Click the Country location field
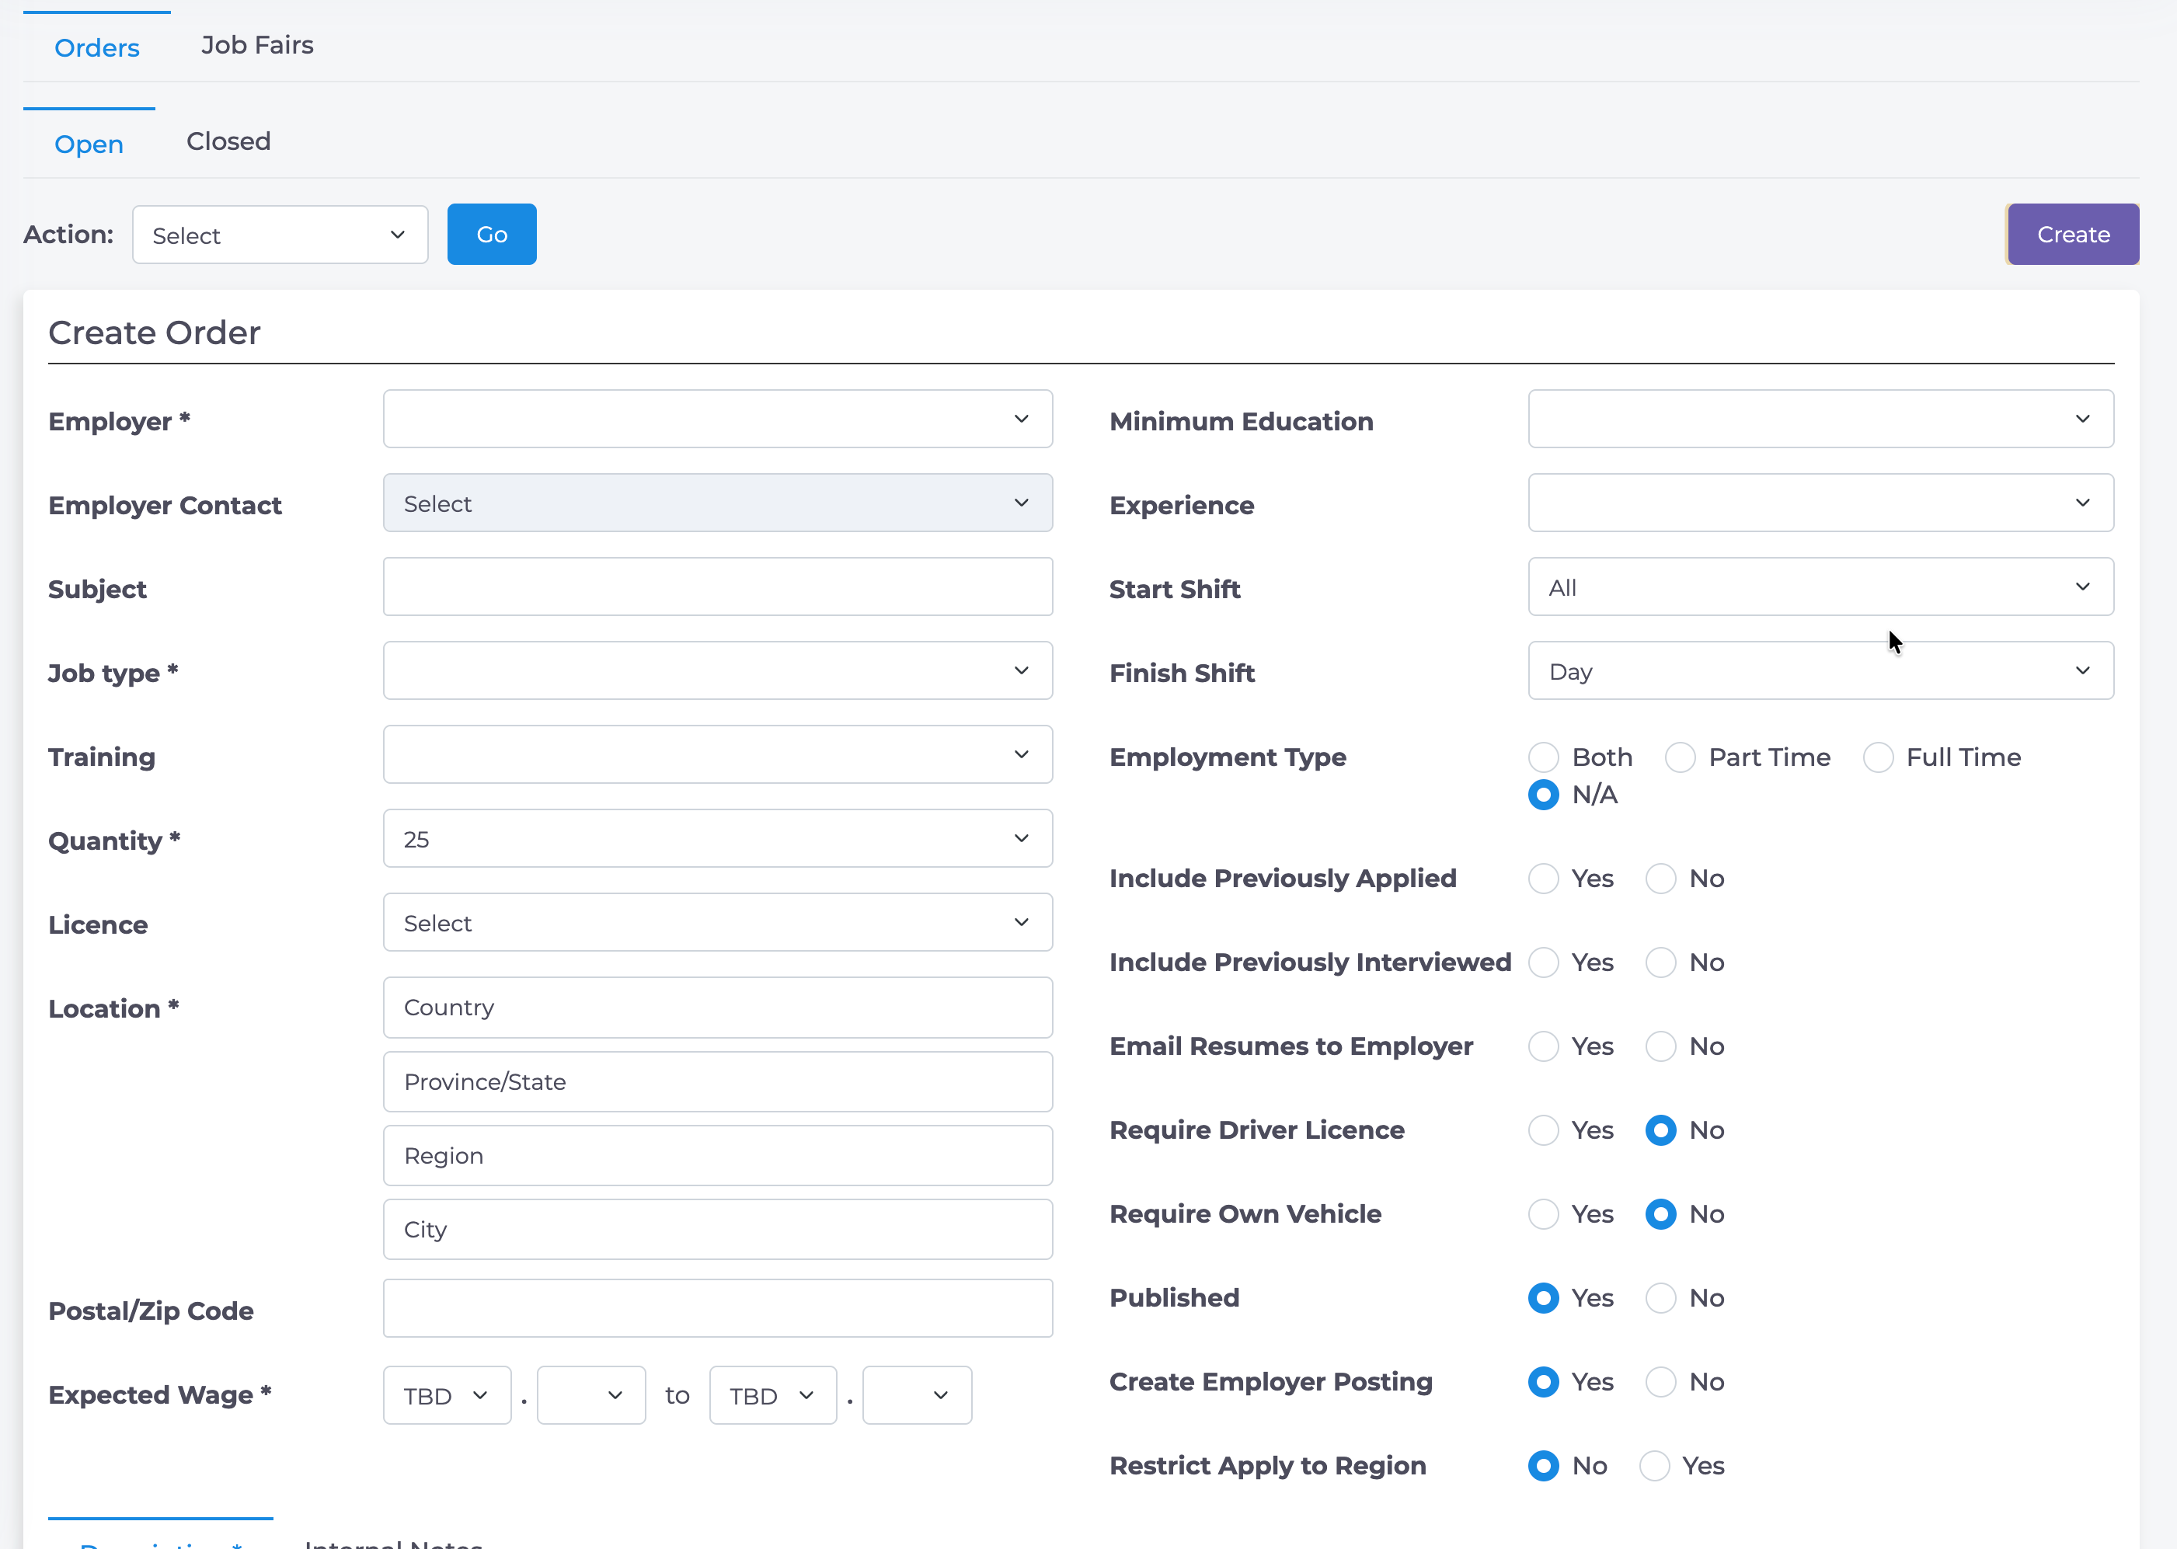Screen dimensions: 2177x1549 point(717,1008)
